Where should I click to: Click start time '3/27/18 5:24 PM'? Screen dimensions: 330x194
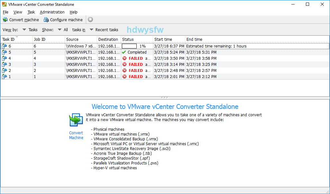click(169, 52)
